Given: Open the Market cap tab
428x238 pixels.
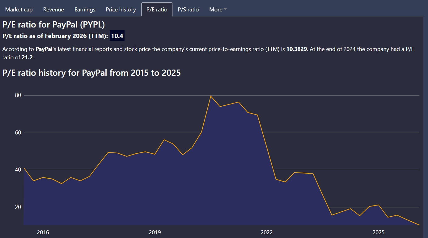Looking at the screenshot, I should pos(19,10).
